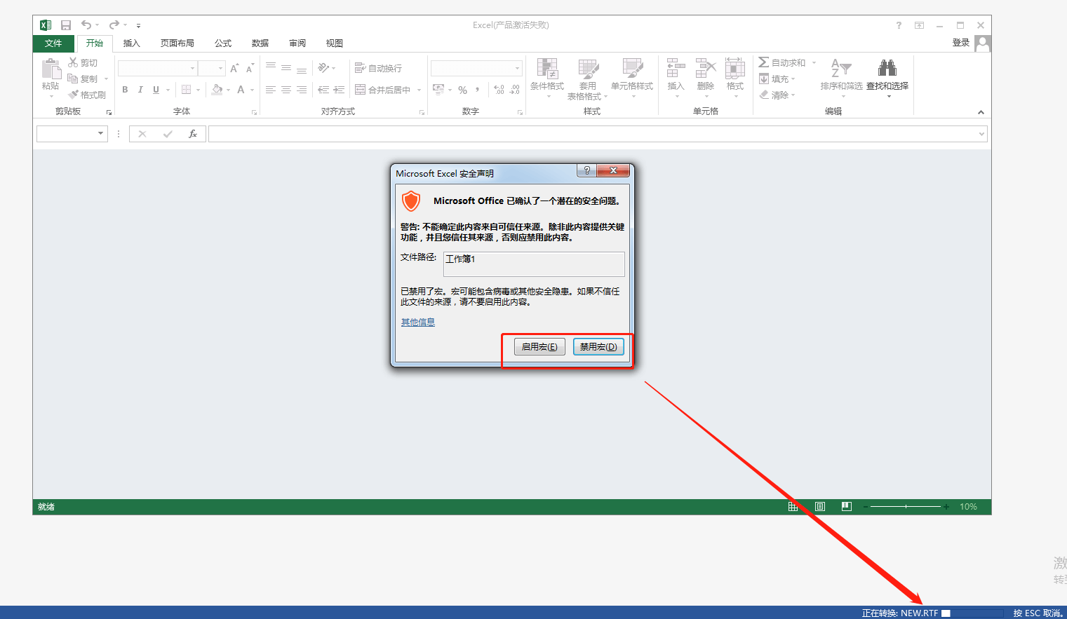This screenshot has width=1067, height=619.
Task: Click Merge and Center (合并后居中)
Action: pos(382,90)
